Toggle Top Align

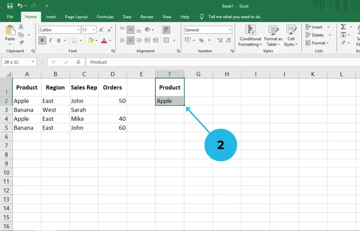coord(122,29)
